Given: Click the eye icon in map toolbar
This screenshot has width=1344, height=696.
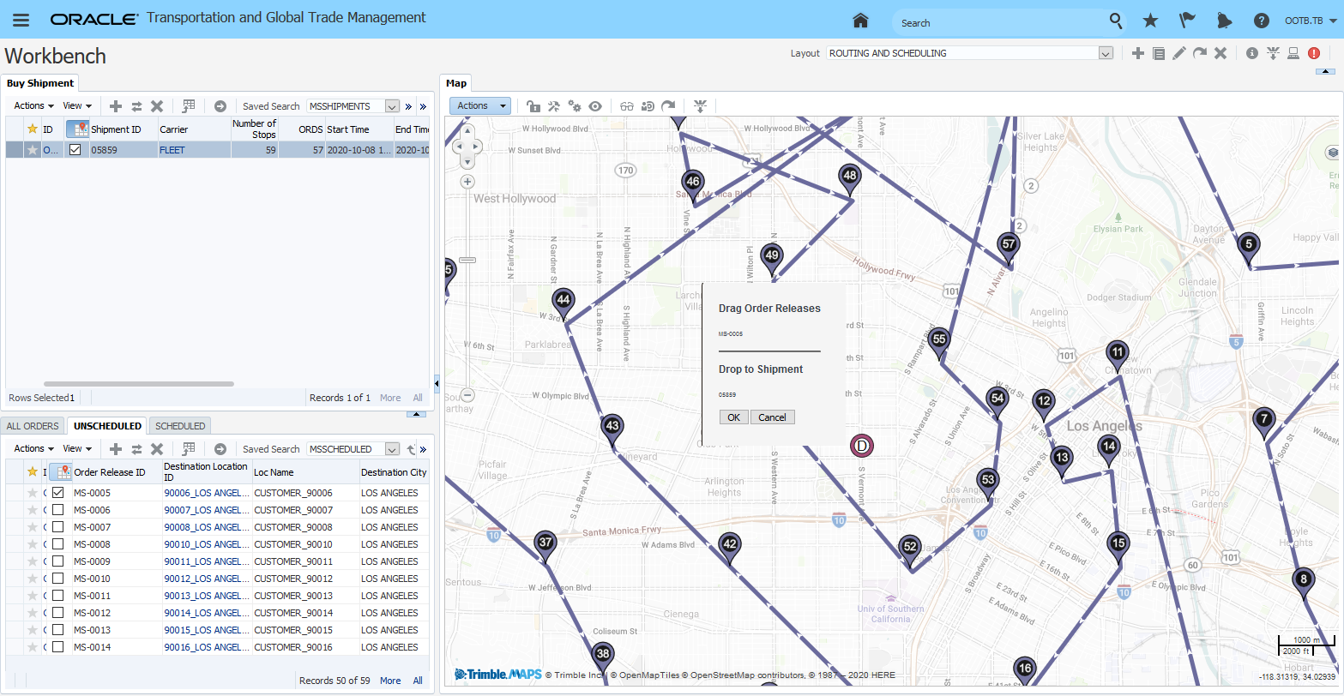Looking at the screenshot, I should 595,106.
